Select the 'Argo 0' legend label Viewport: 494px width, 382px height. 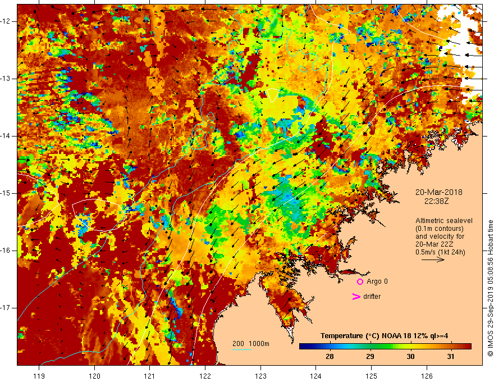(377, 281)
